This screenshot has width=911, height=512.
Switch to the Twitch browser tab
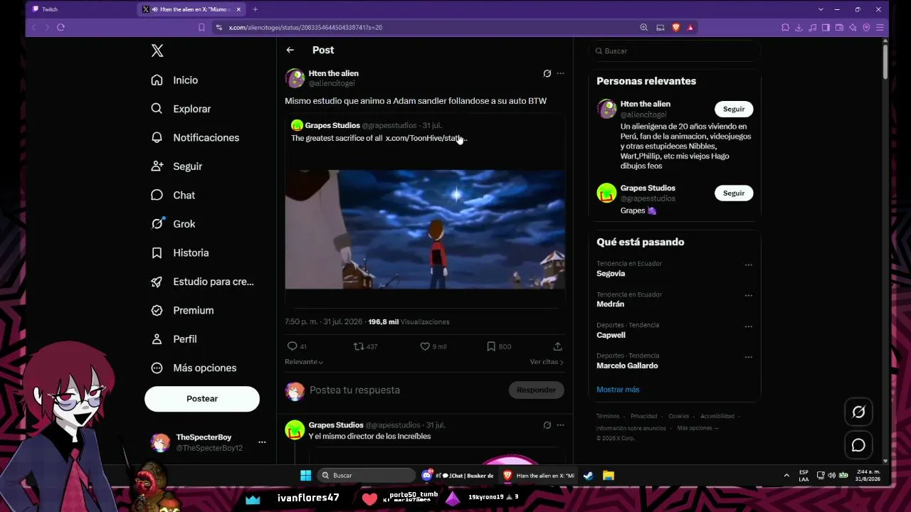(x=80, y=9)
